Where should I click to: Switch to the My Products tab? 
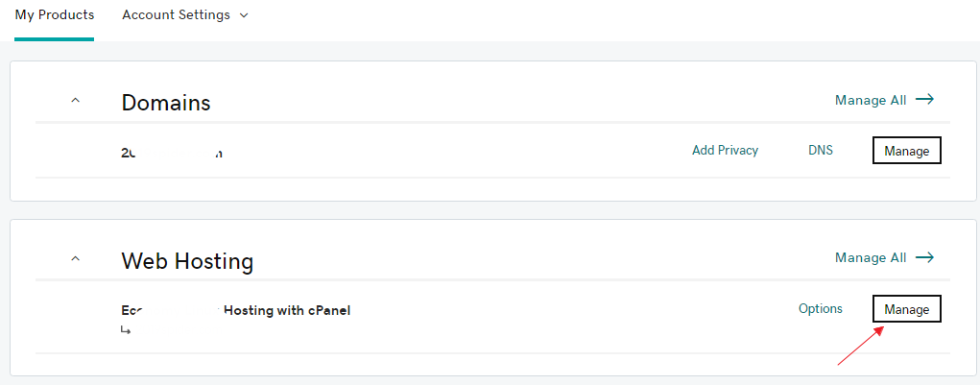coord(55,15)
